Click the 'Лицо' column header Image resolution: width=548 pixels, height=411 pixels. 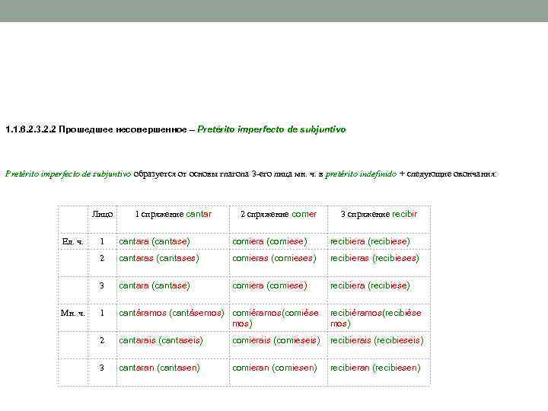pyautogui.click(x=102, y=214)
